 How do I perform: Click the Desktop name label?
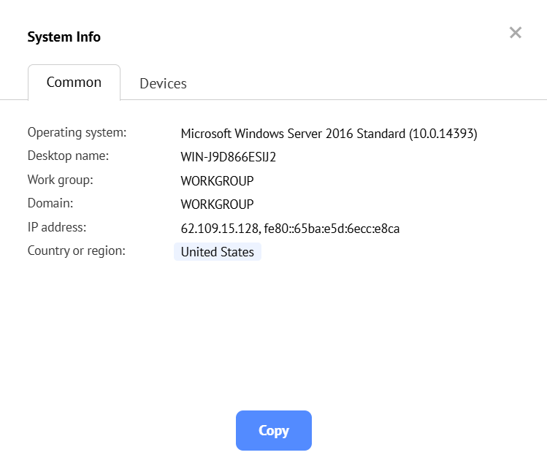point(68,156)
